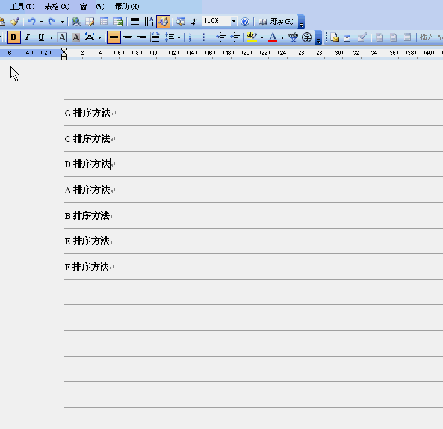Toggle Italic formatting
The height and width of the screenshot is (429, 443).
(28, 37)
